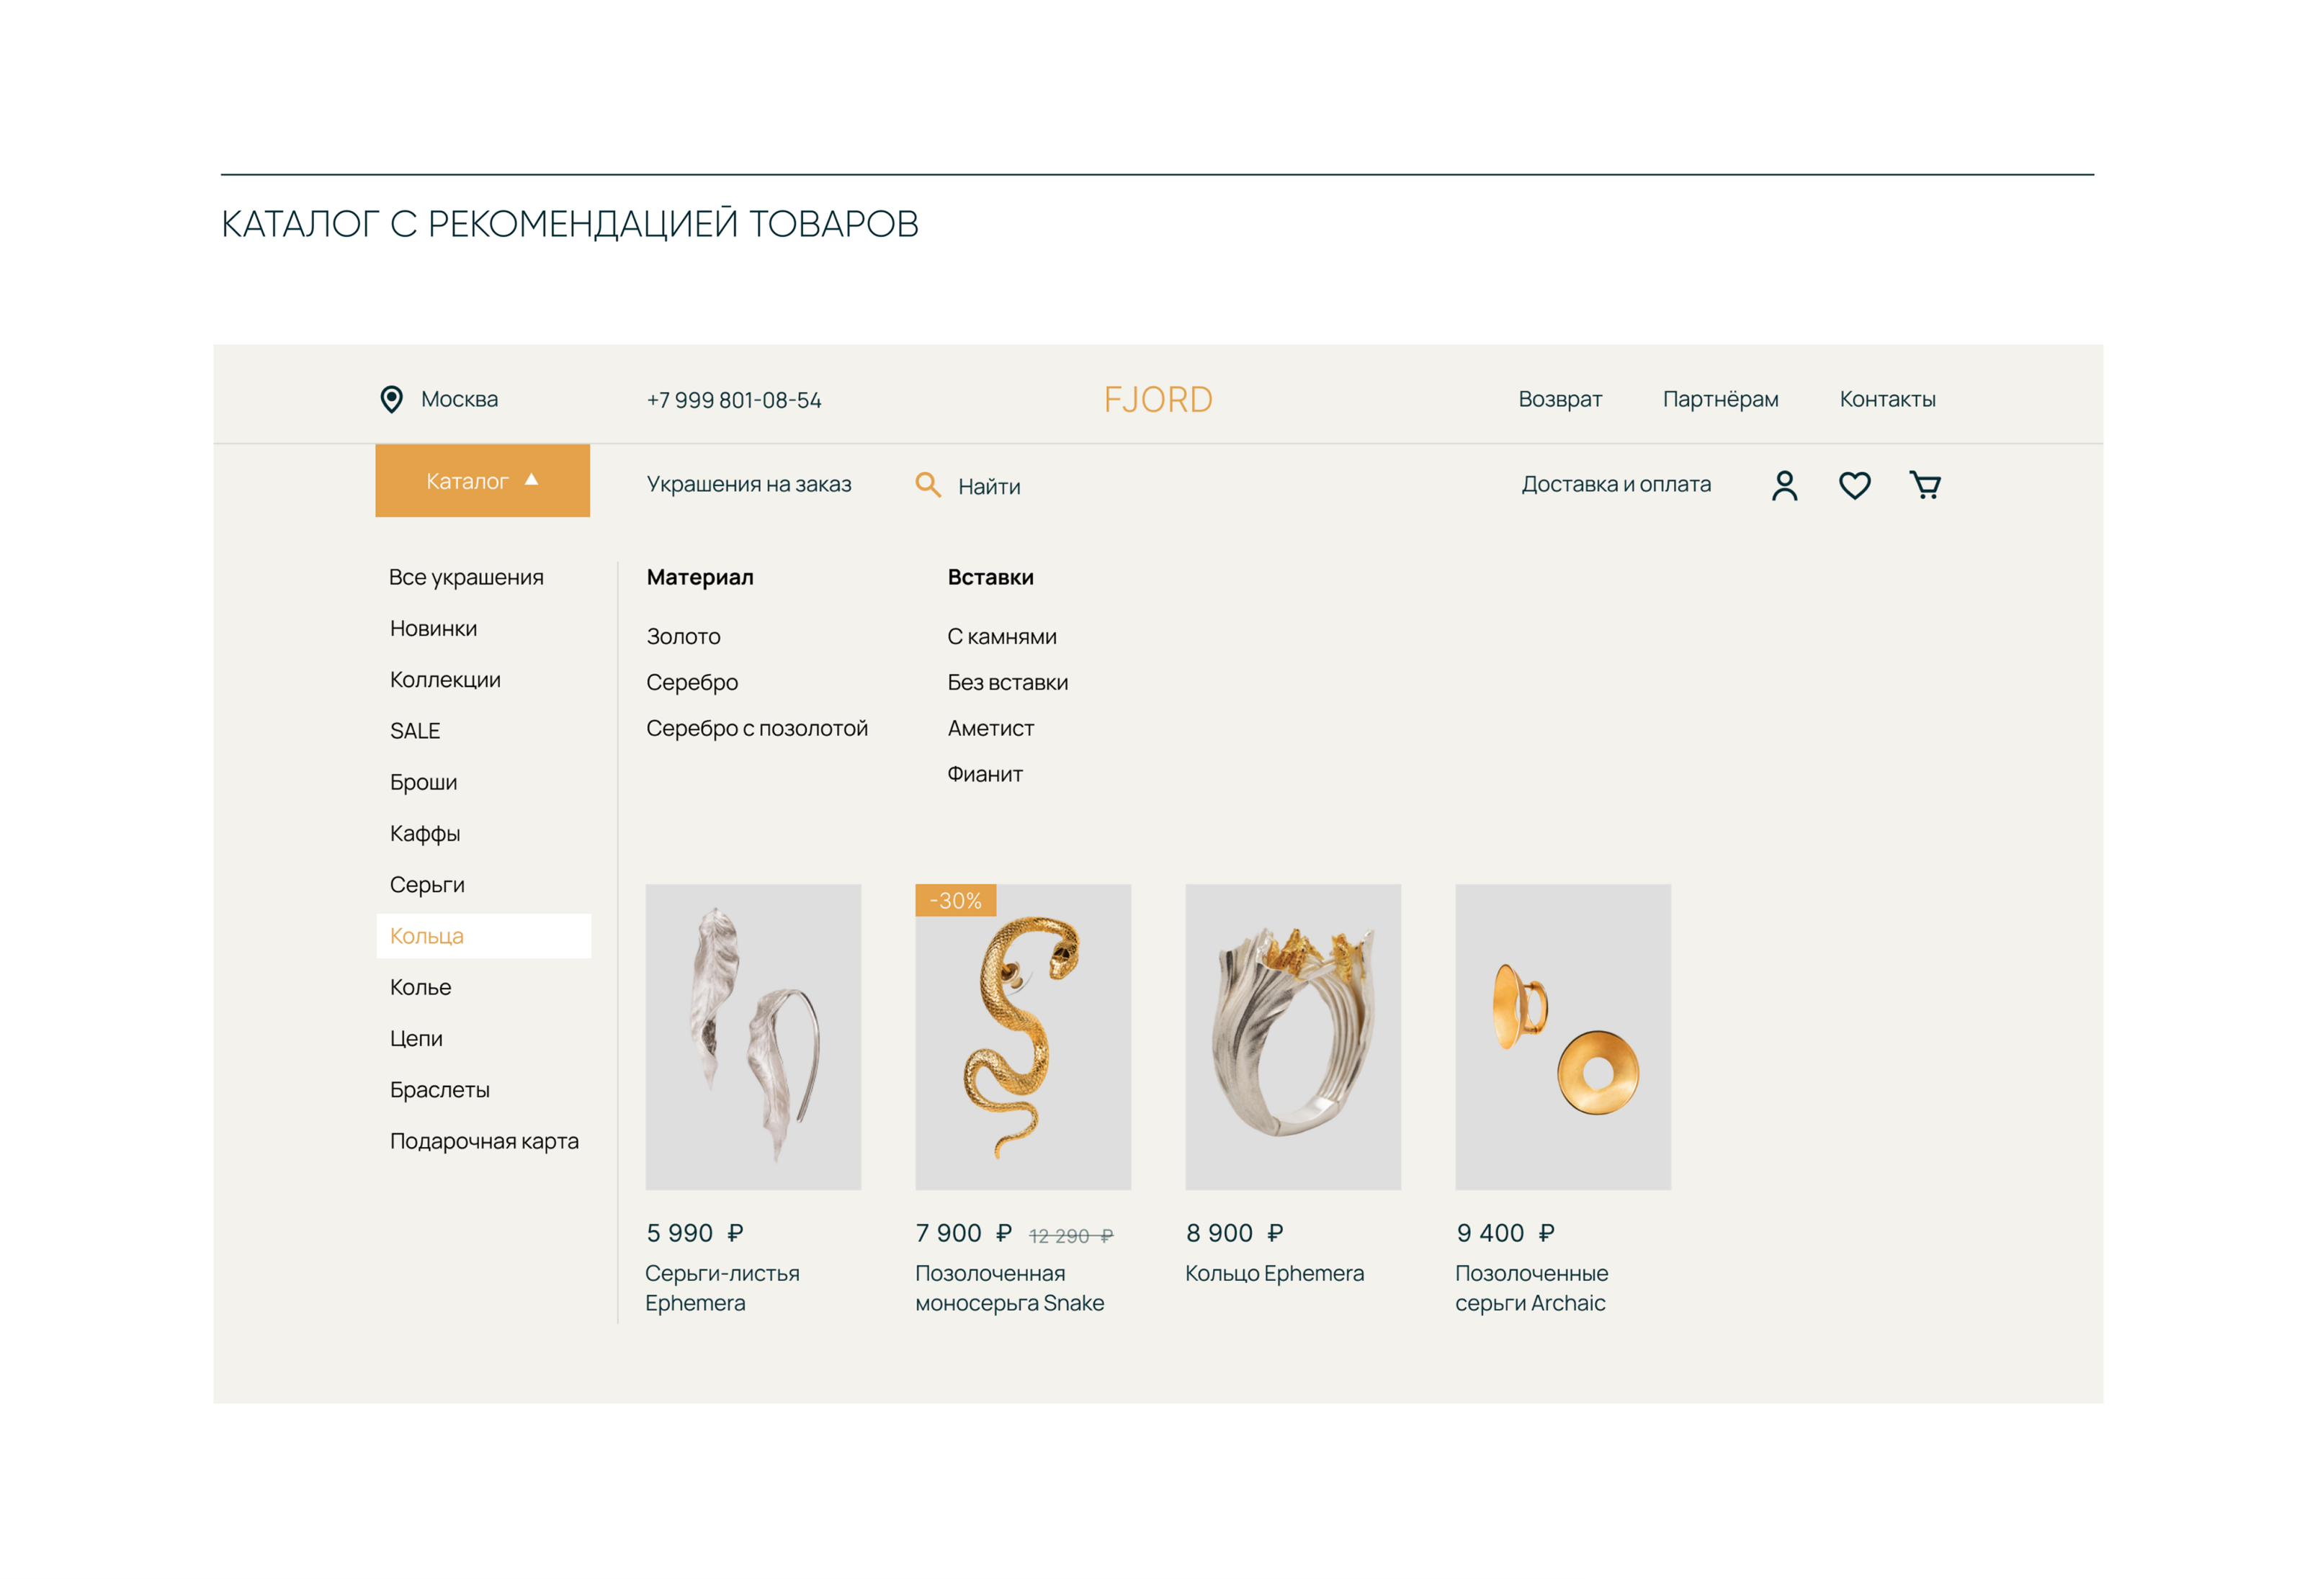Click into the Найти search field
Screen dimensions: 2305x1579
coord(989,487)
